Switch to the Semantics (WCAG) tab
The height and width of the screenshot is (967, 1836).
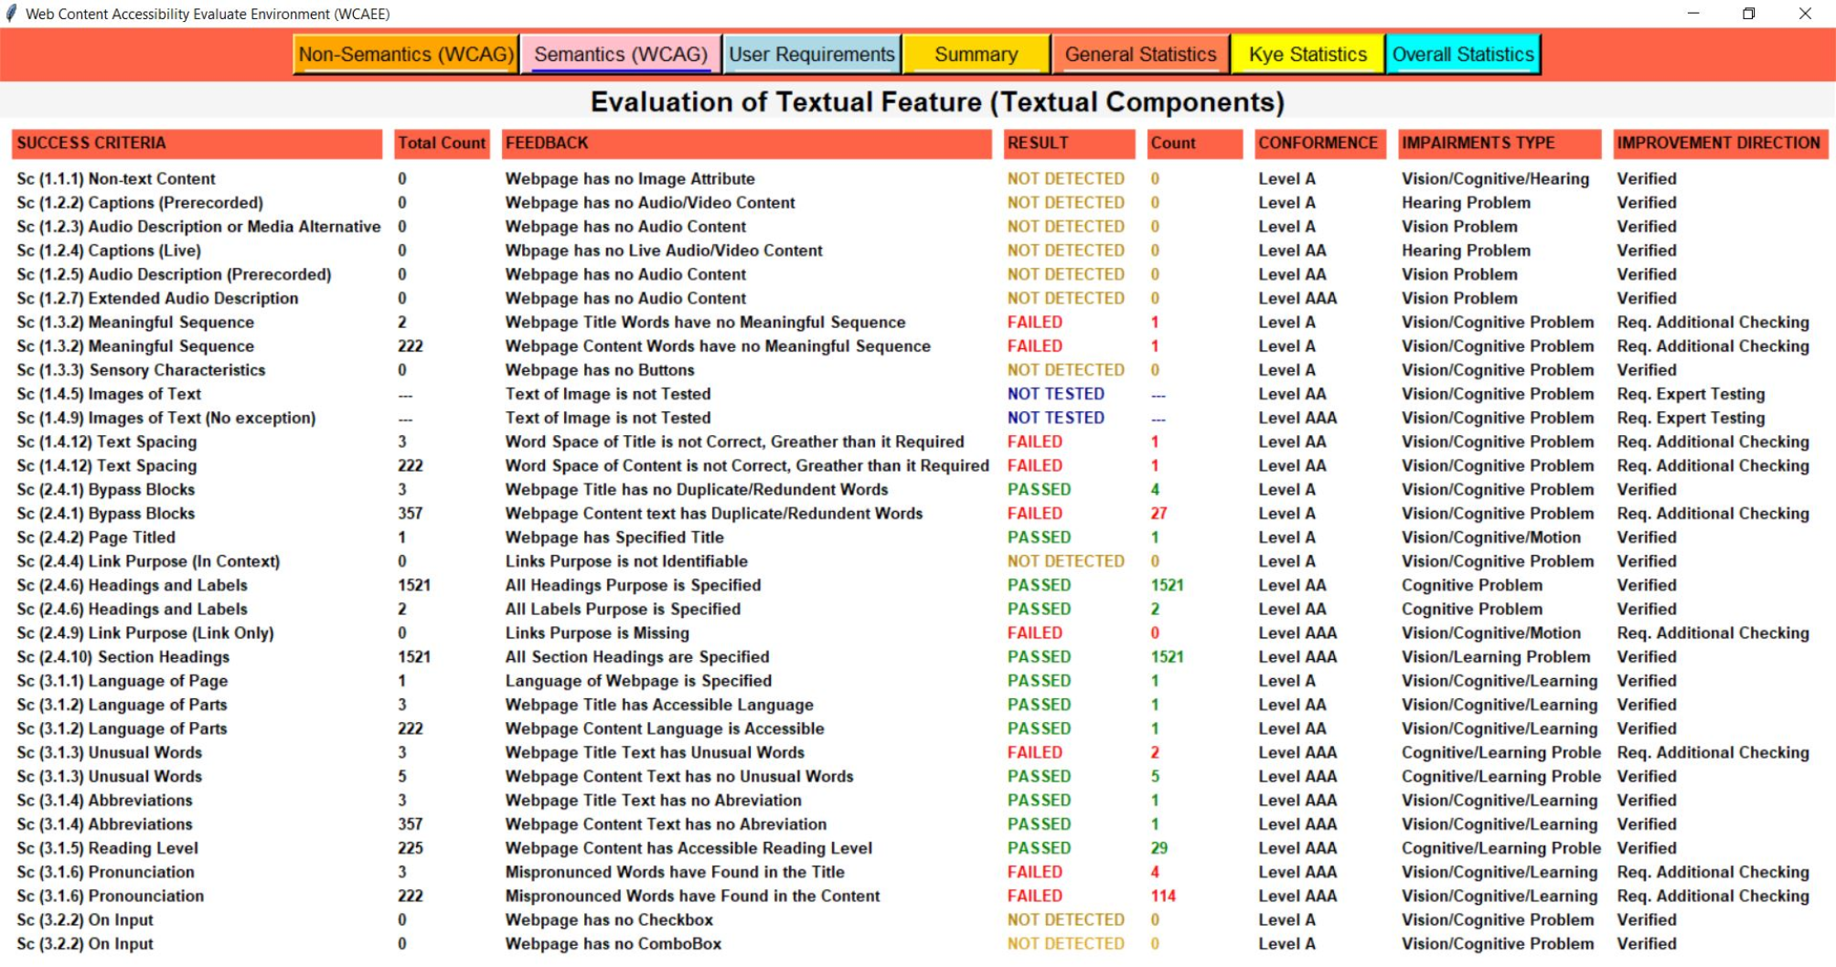pyautogui.click(x=621, y=55)
